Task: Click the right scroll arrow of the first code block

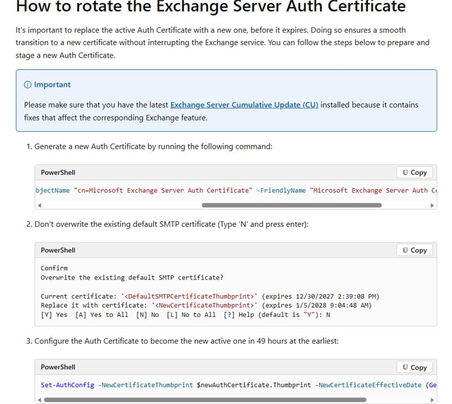Action: [x=432, y=205]
